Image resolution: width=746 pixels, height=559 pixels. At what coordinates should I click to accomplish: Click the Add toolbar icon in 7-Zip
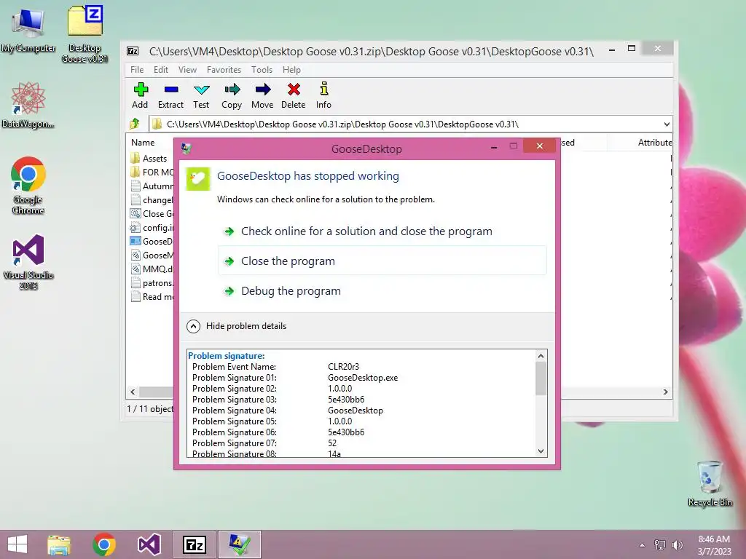(x=140, y=95)
